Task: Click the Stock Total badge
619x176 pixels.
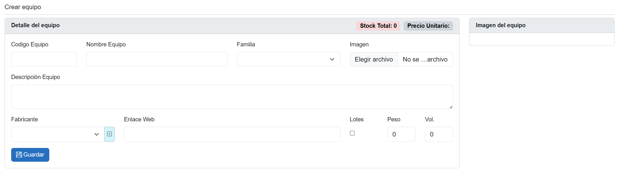Action: pyautogui.click(x=378, y=26)
